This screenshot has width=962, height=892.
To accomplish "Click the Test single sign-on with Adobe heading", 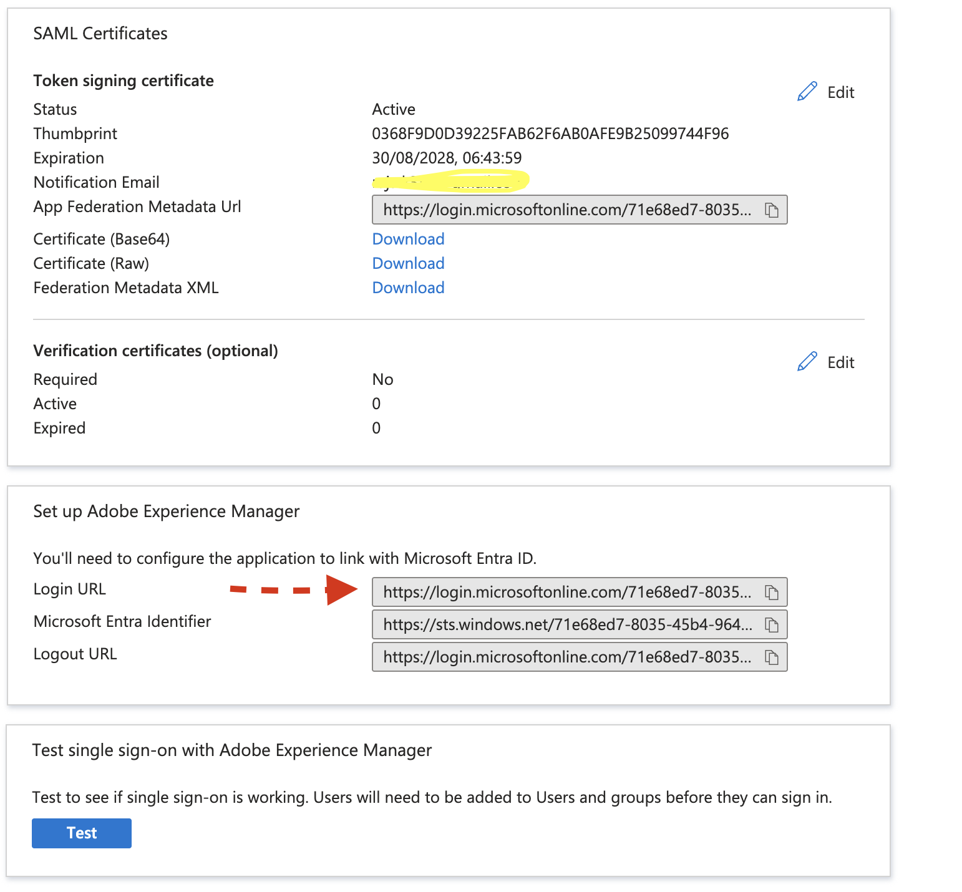I will coord(232,750).
